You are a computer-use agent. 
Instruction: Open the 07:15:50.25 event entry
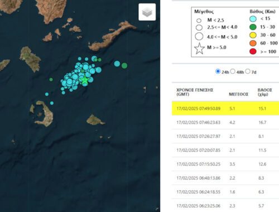tap(225, 164)
